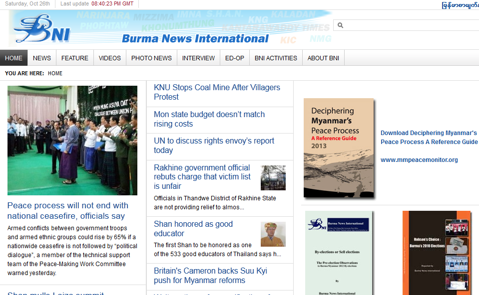The width and height of the screenshot is (479, 295).
Task: Click the peace process ceremony photo
Action: tap(72, 140)
